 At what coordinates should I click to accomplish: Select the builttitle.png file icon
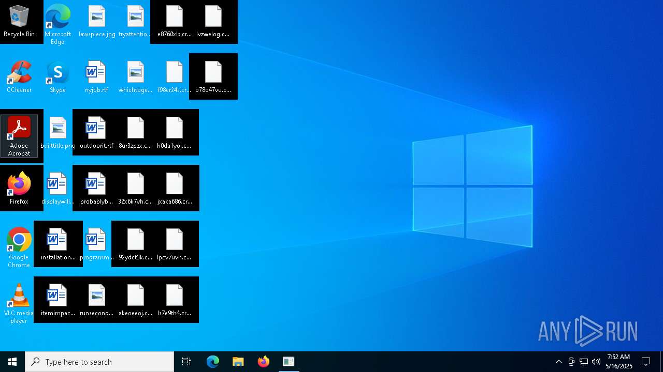coord(57,133)
